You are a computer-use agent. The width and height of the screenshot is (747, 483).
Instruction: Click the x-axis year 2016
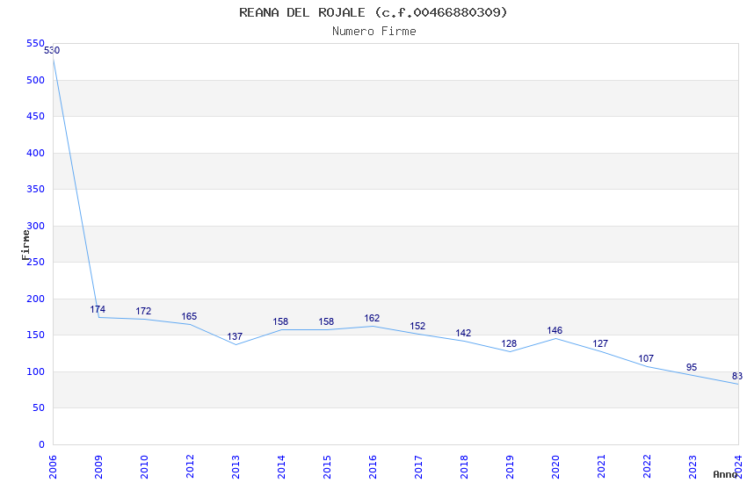[x=373, y=467]
